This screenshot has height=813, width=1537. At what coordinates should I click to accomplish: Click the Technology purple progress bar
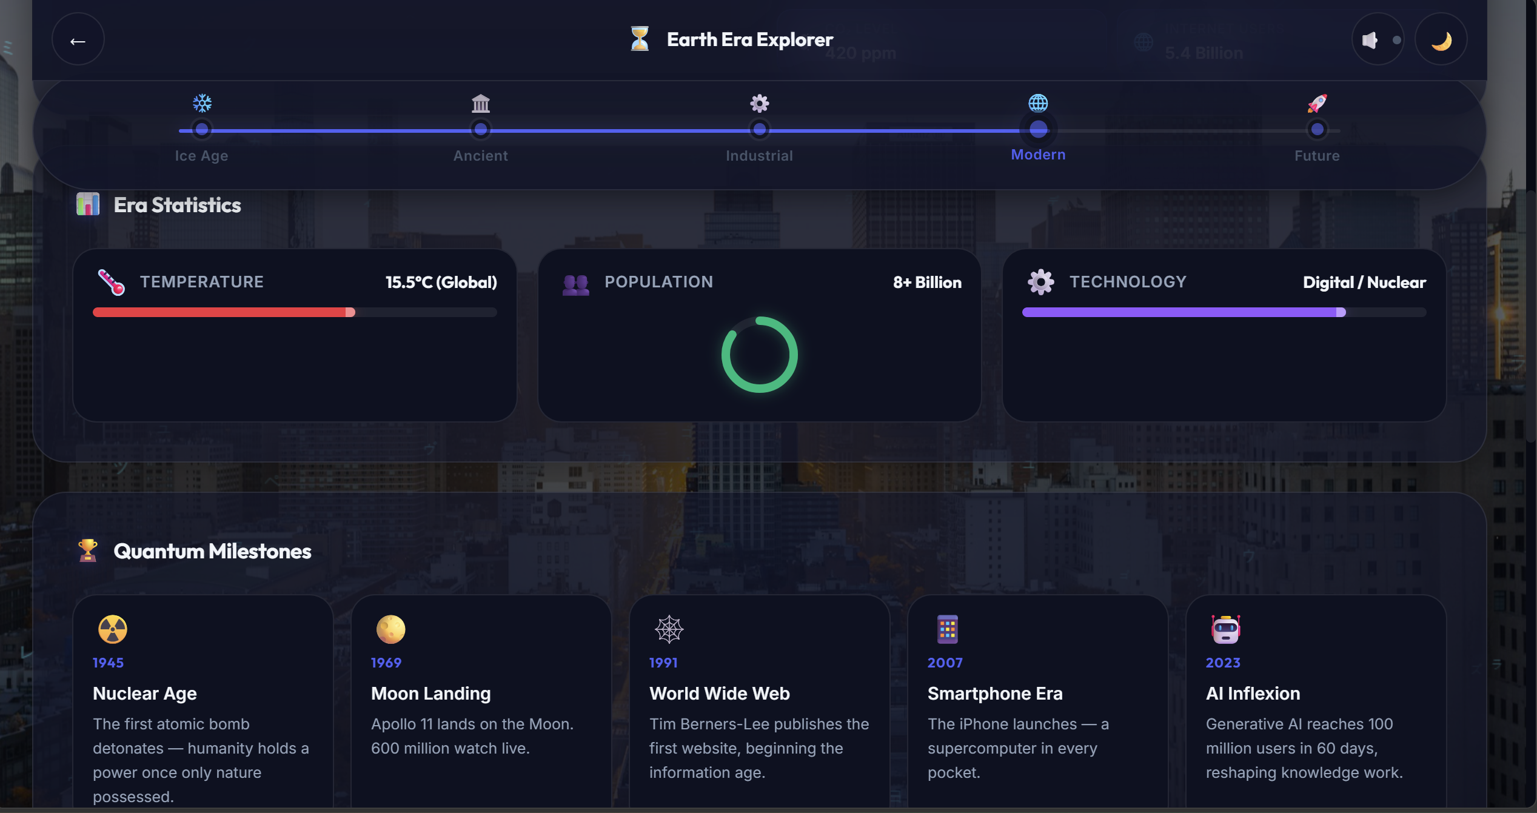pyautogui.click(x=1224, y=312)
